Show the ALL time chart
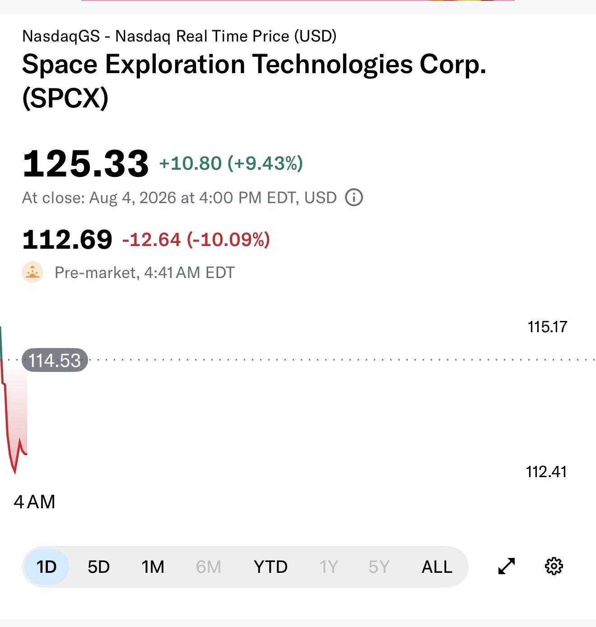Viewport: 596px width, 627px height. [437, 567]
